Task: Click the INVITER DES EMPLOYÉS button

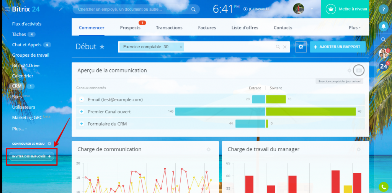Action: click(31, 156)
